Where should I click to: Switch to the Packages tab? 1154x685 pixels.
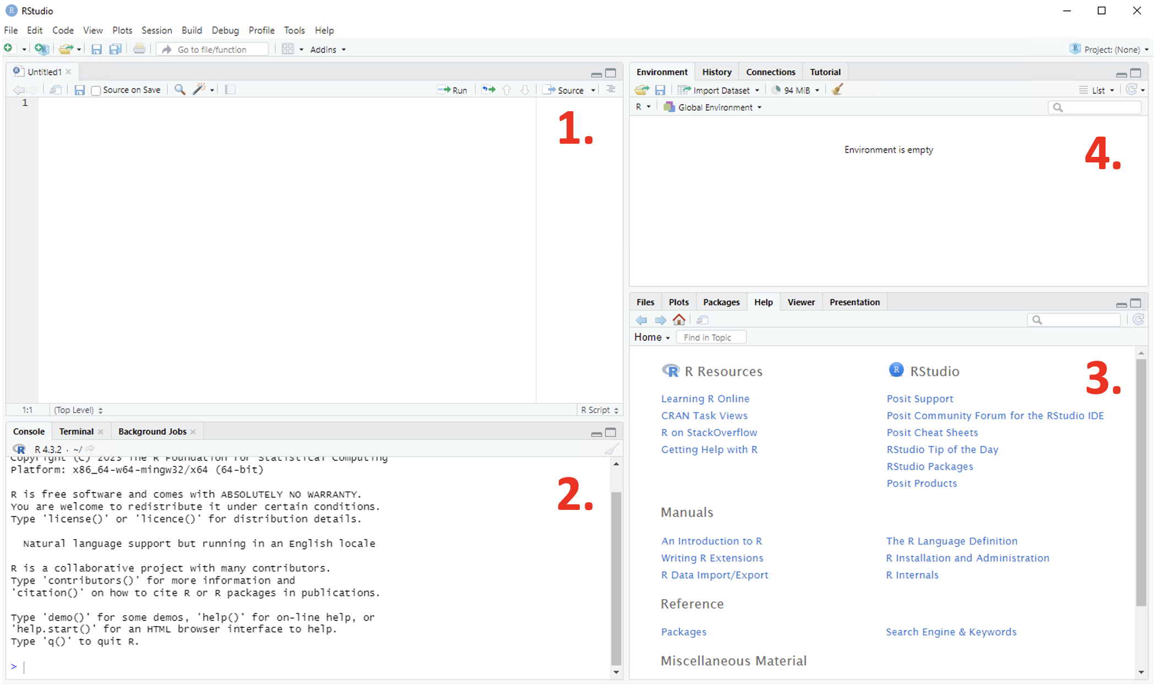click(x=721, y=302)
